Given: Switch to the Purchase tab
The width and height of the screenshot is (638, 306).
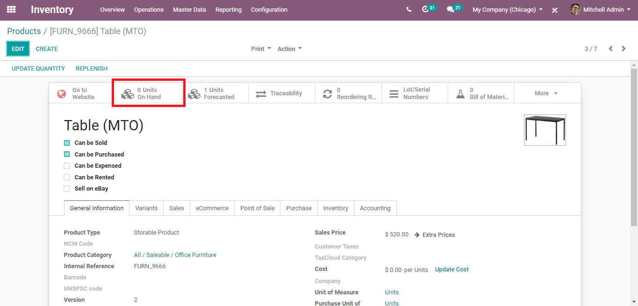Looking at the screenshot, I should pos(299,208).
